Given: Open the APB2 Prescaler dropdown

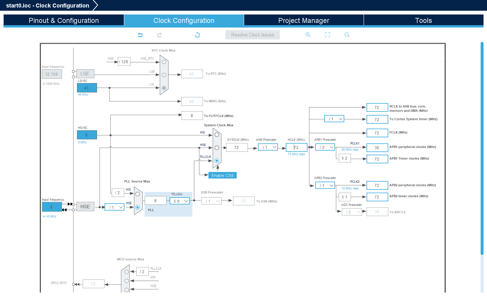Looking at the screenshot, I should [325, 185].
